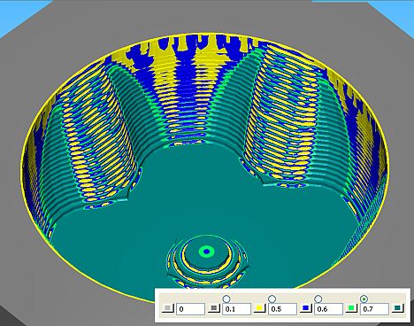Click the dark gray color swatch button
Screen dimensions: 414x326
[214, 309]
